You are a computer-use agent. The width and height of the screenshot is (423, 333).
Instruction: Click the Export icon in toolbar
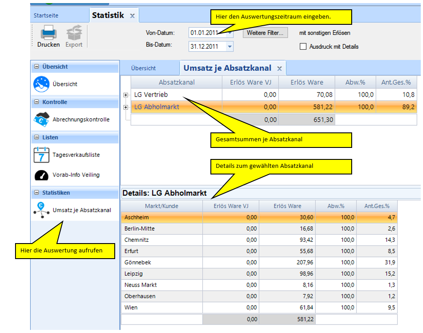74,33
